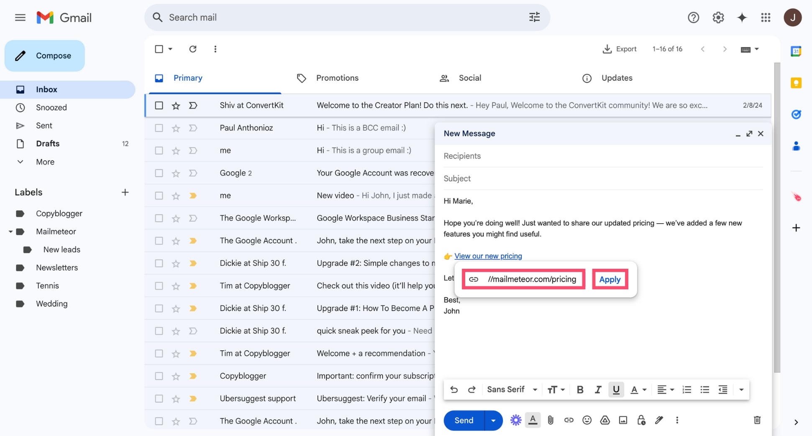This screenshot has width=812, height=436.
Task: Open Google Tasks side panel icon
Action: (796, 114)
